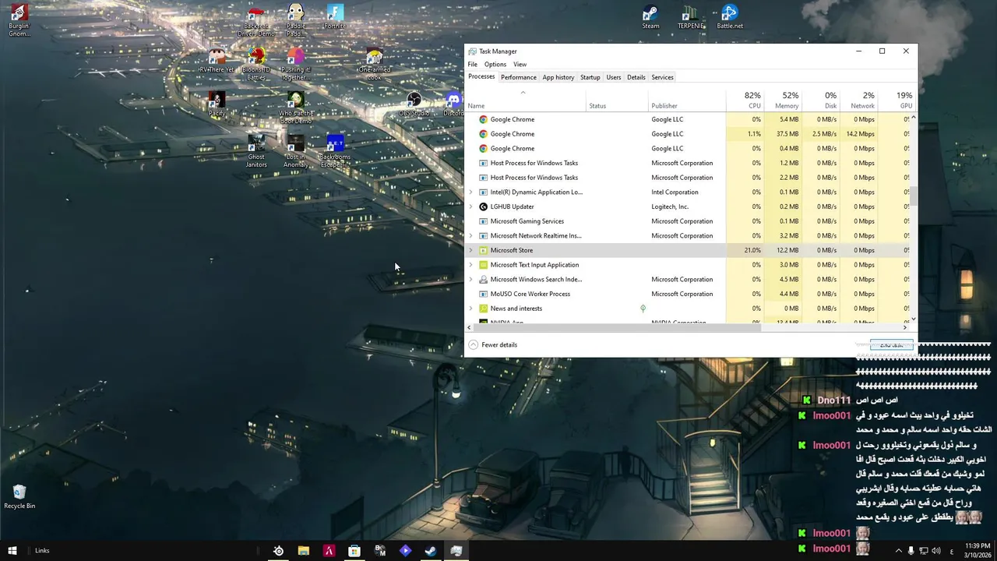
Task: Switch to the Startup tab
Action: coord(590,77)
